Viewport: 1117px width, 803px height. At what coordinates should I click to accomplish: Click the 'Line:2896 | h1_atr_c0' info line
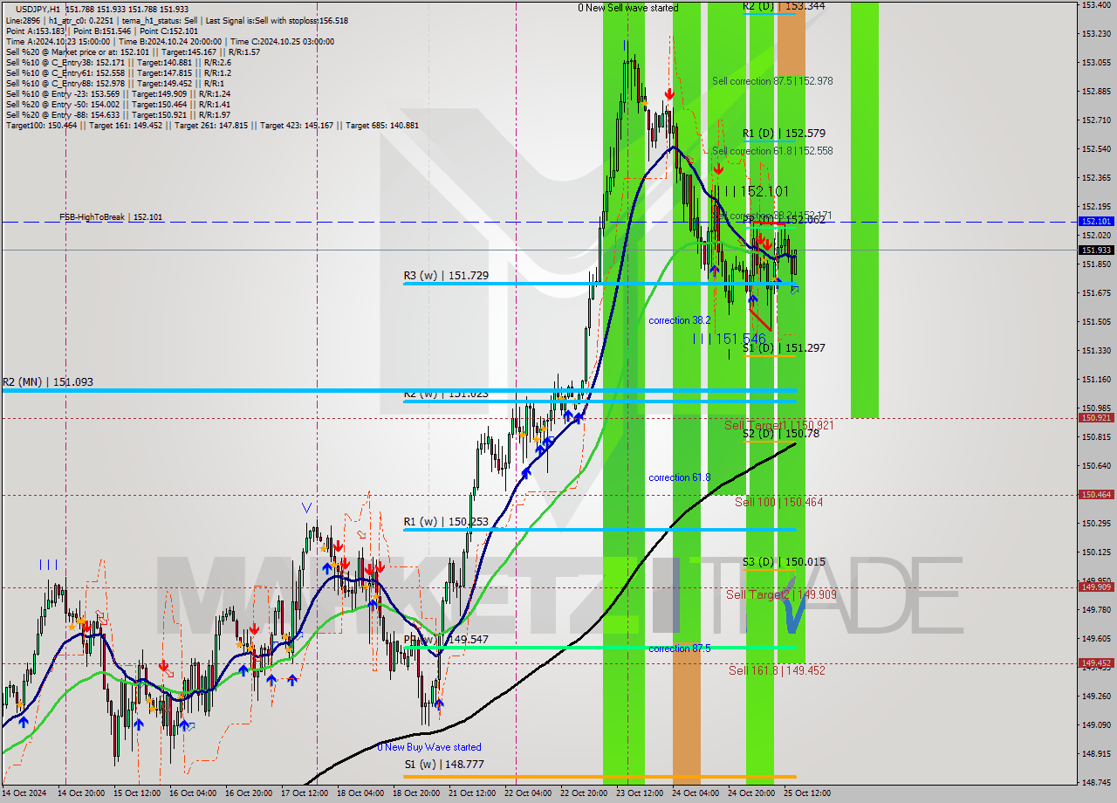coord(176,20)
